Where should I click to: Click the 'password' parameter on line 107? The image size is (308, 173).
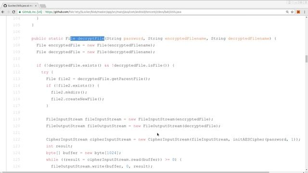[x=133, y=38]
